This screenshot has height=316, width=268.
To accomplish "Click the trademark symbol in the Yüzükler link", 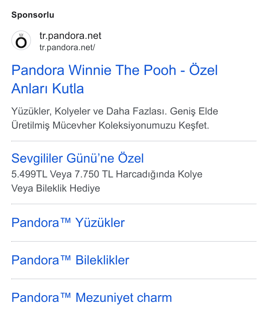I will tap(66, 220).
